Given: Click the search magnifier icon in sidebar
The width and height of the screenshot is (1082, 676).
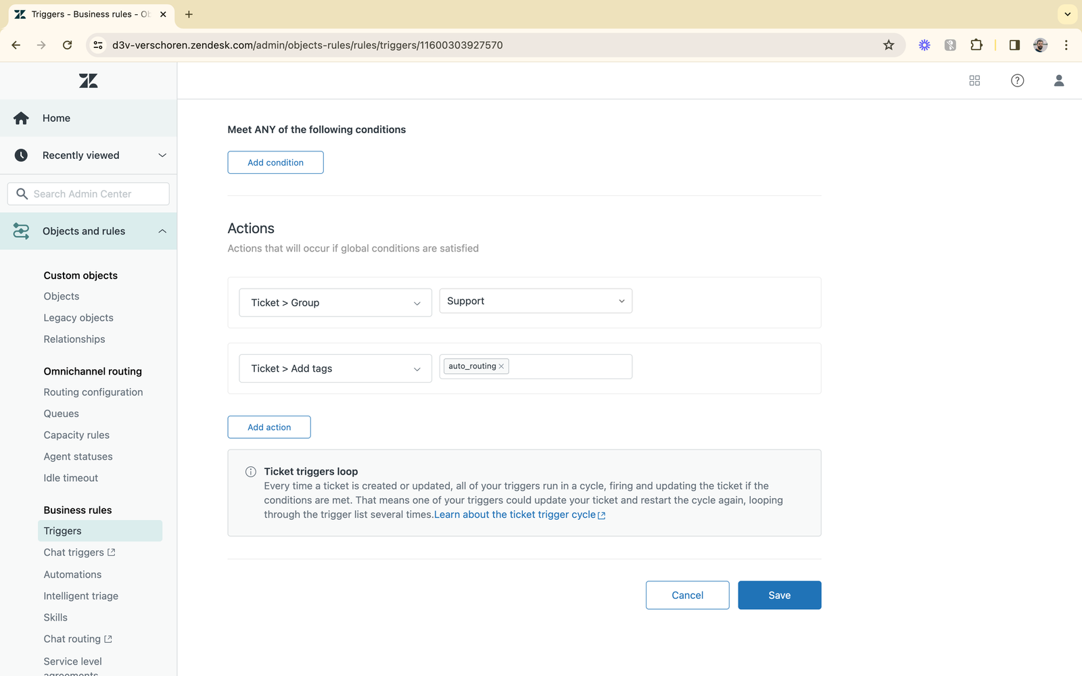Looking at the screenshot, I should pyautogui.click(x=22, y=193).
